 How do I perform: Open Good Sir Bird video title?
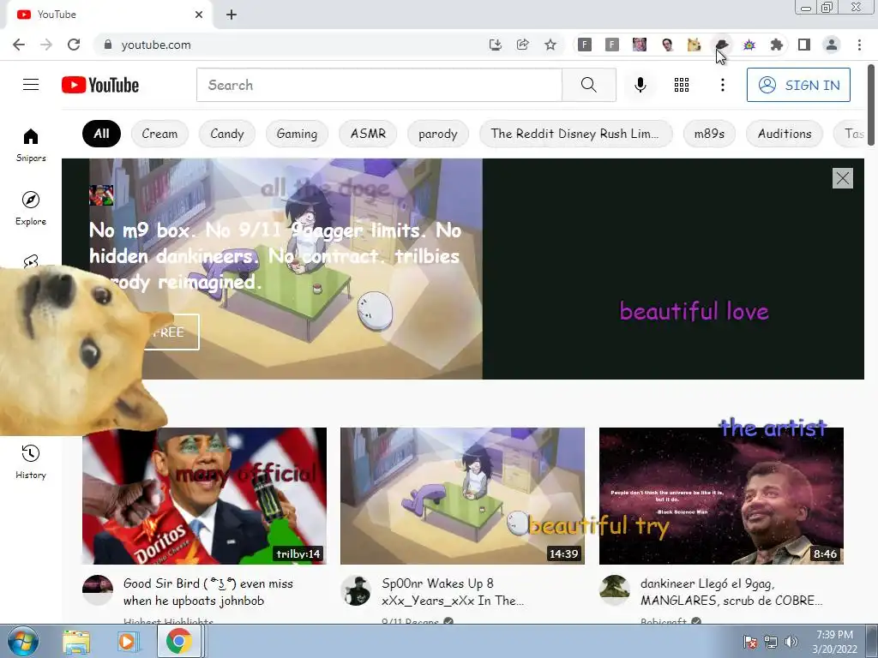207,592
